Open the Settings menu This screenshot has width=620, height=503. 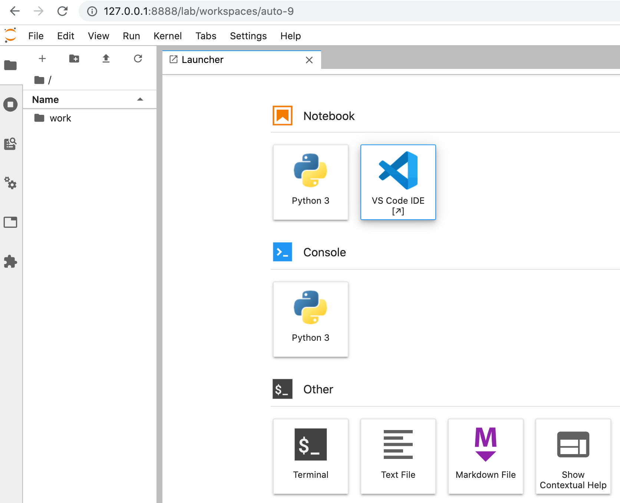(248, 36)
